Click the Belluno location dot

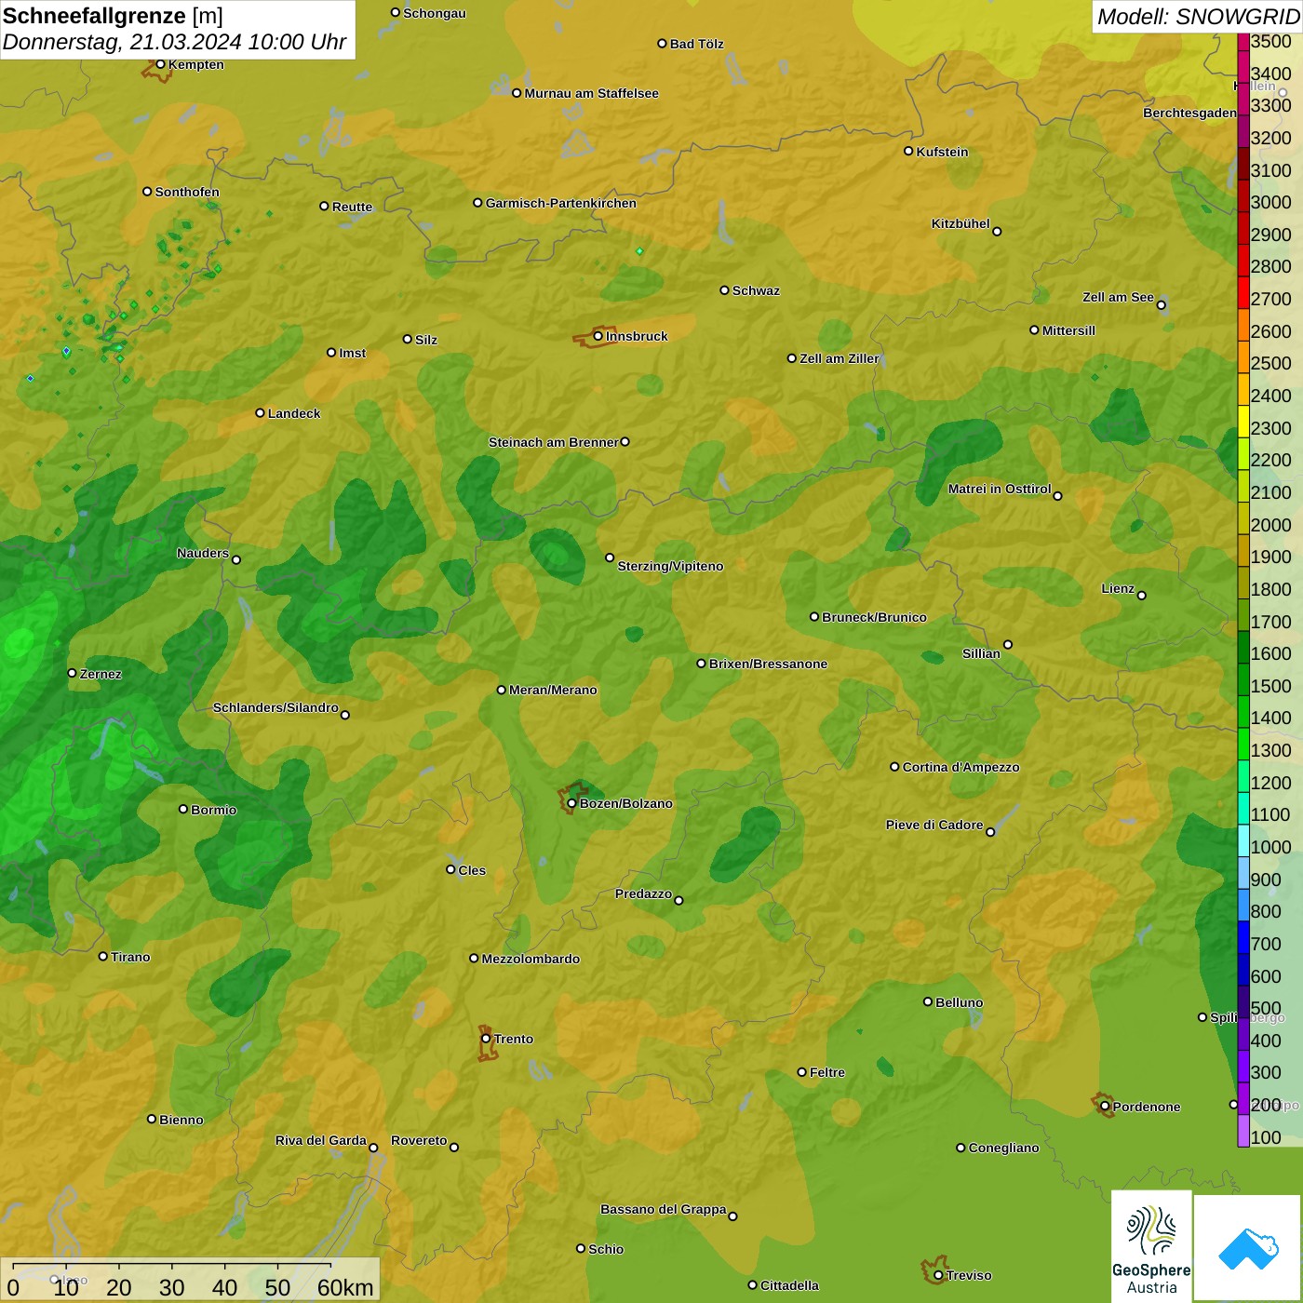click(927, 1001)
